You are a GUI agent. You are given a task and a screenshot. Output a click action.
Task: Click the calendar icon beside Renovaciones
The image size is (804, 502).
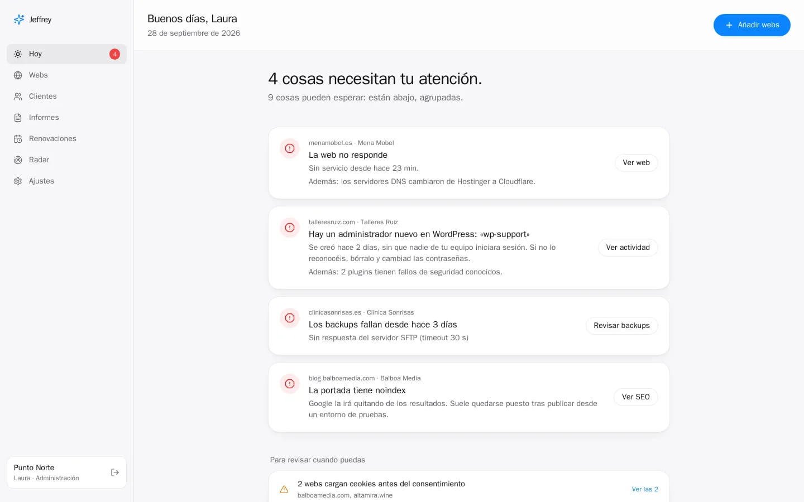pyautogui.click(x=18, y=139)
